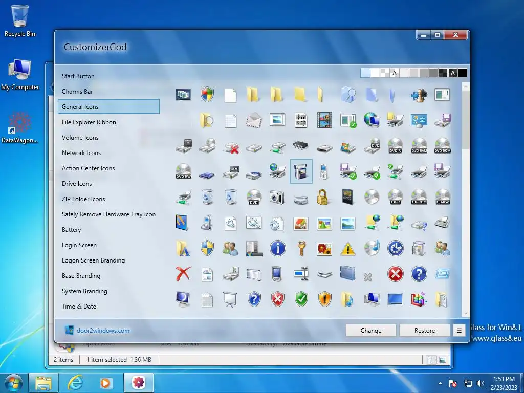Choose the film strip video icon
This screenshot has height=393, width=524.
[x=324, y=120]
